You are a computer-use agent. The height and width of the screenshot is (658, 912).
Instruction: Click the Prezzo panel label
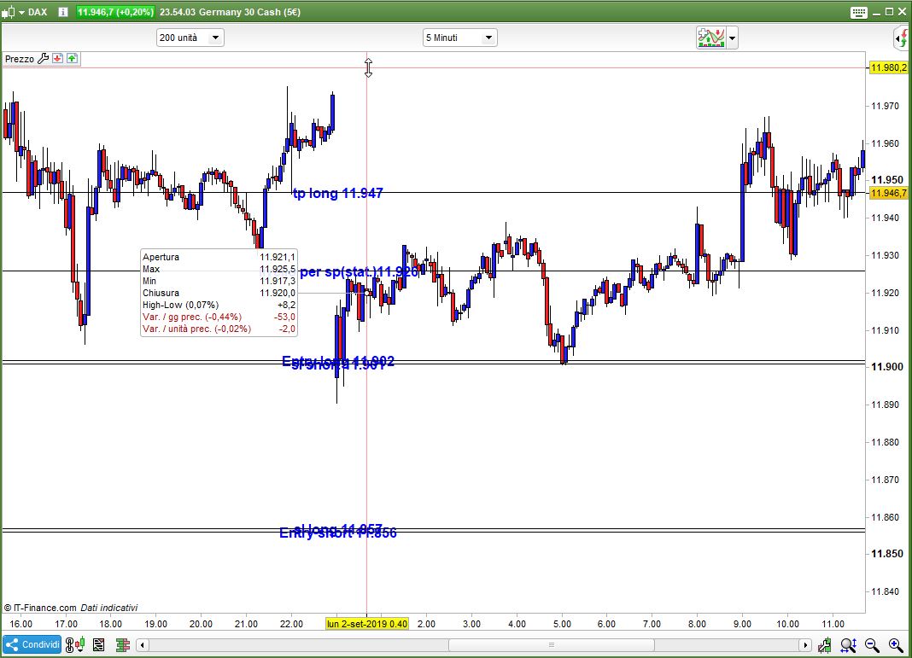[20, 59]
